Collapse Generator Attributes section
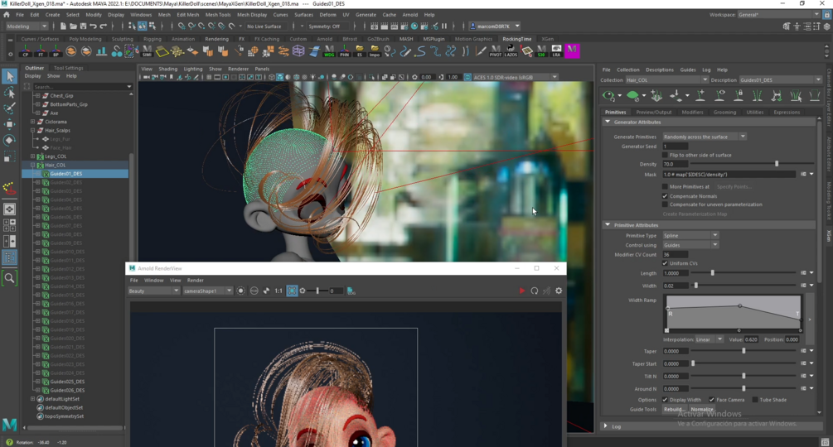The height and width of the screenshot is (447, 833). [608, 122]
